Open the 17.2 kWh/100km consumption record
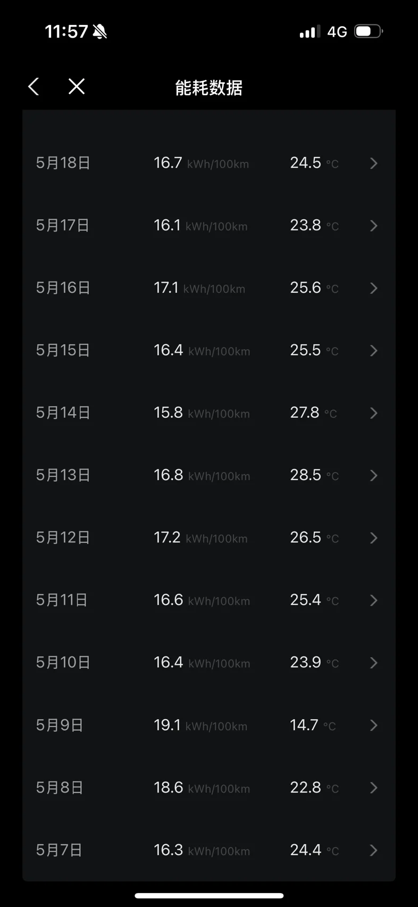 200,538
